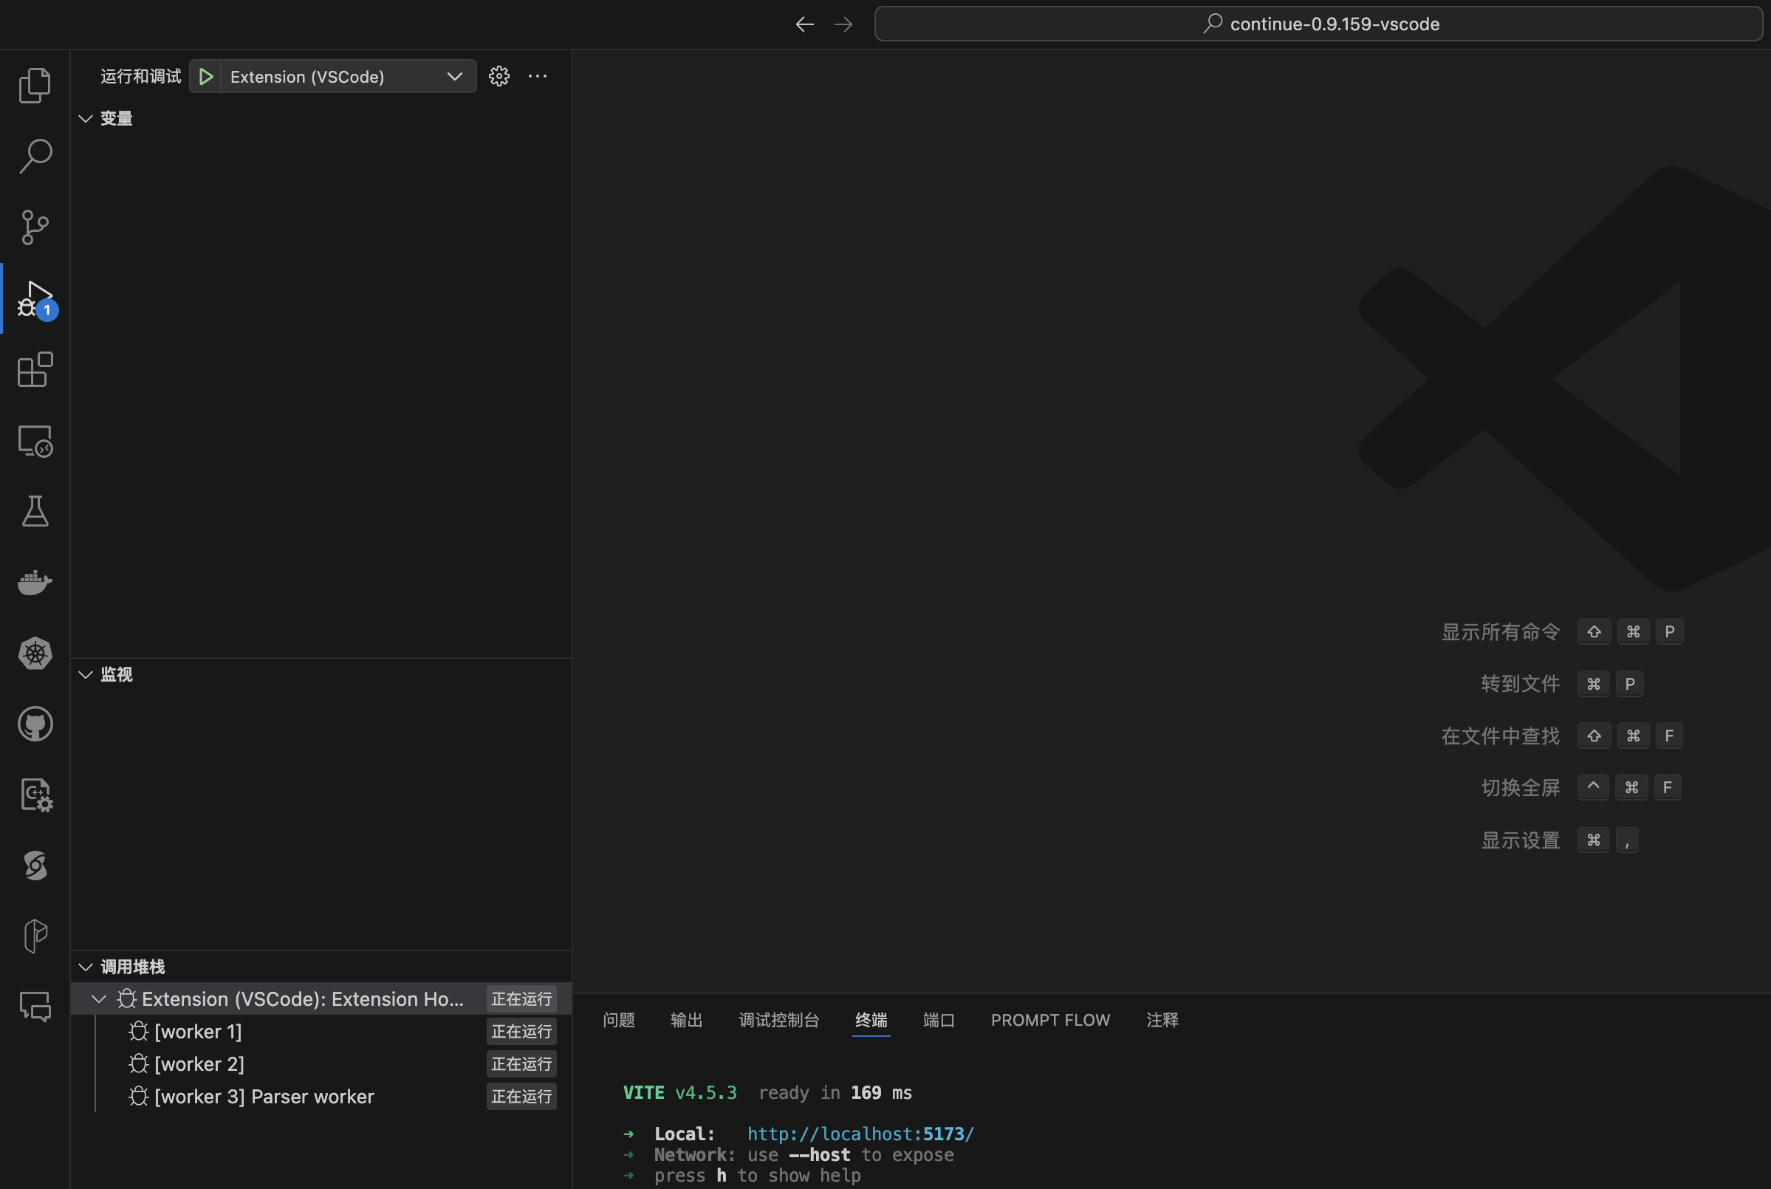Open the debug view more actions ellipsis
Image resolution: width=1771 pixels, height=1189 pixels.
[538, 77]
